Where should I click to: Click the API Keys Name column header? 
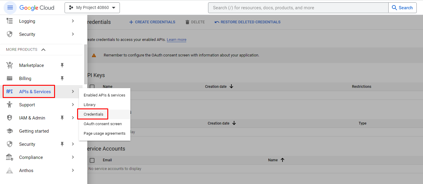click(108, 86)
